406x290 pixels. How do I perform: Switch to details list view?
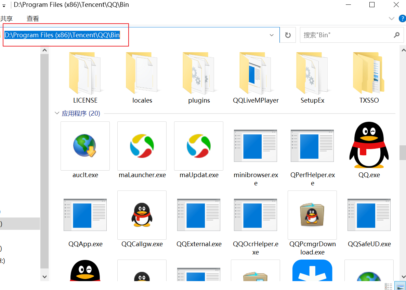point(389,286)
